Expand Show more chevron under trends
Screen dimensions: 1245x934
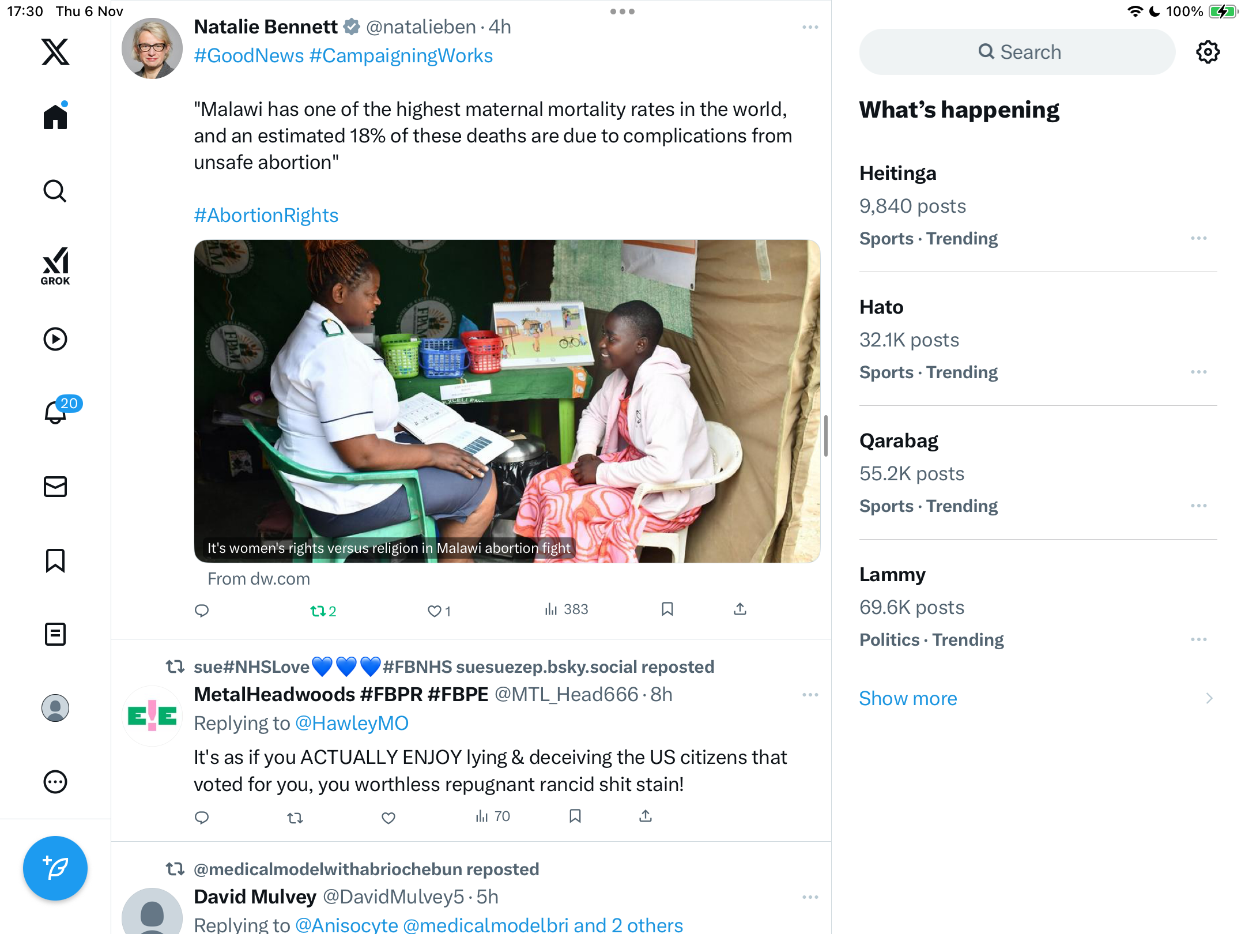tap(1209, 699)
